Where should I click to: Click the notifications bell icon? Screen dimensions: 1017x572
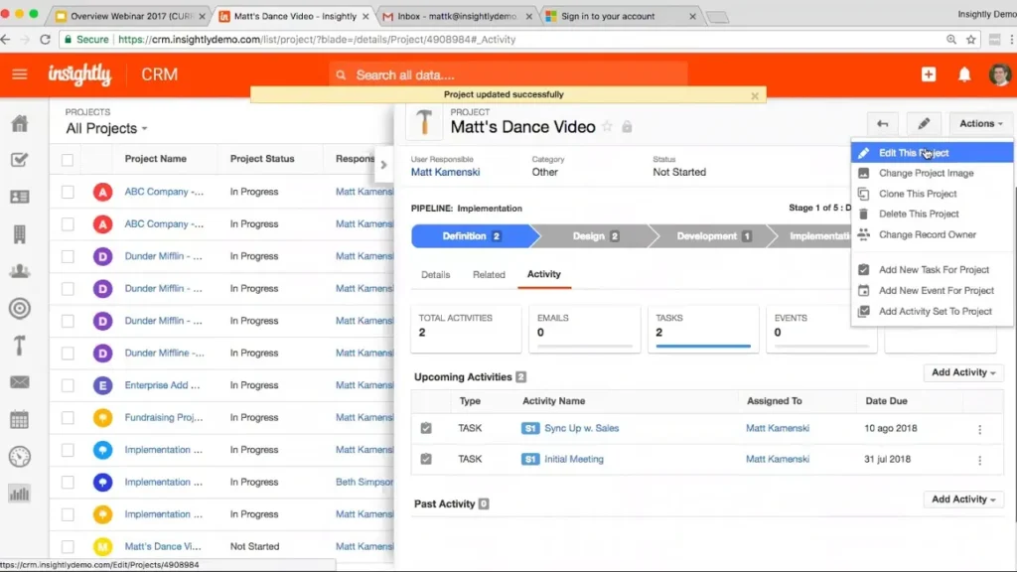(963, 74)
